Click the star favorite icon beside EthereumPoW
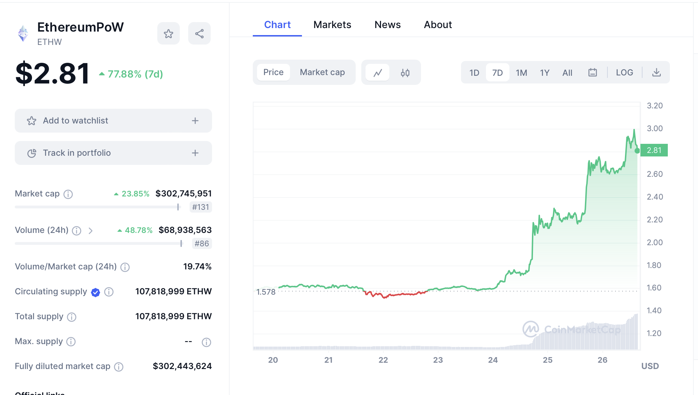Image resolution: width=698 pixels, height=395 pixels. click(x=169, y=34)
